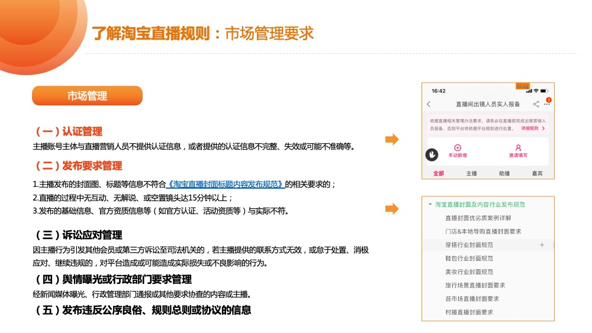
Task: Click plus icon beside 穿搭行业封面规范
Action: pos(542,245)
